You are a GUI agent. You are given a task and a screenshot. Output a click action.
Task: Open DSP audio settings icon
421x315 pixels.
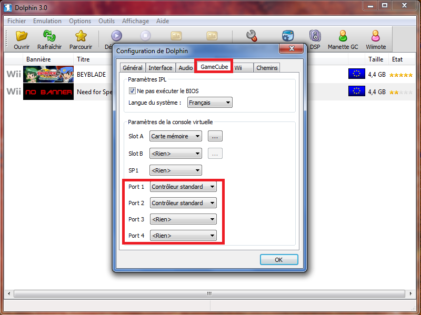coord(315,36)
